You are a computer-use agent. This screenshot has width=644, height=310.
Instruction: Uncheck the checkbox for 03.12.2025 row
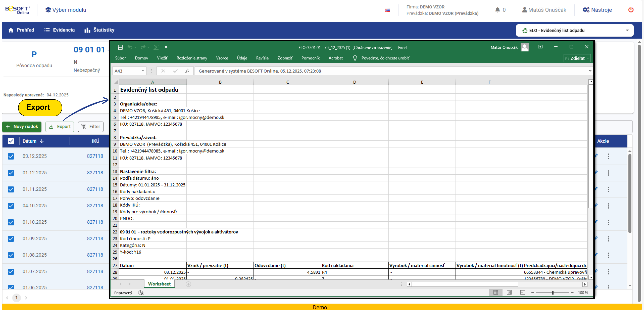tap(11, 156)
